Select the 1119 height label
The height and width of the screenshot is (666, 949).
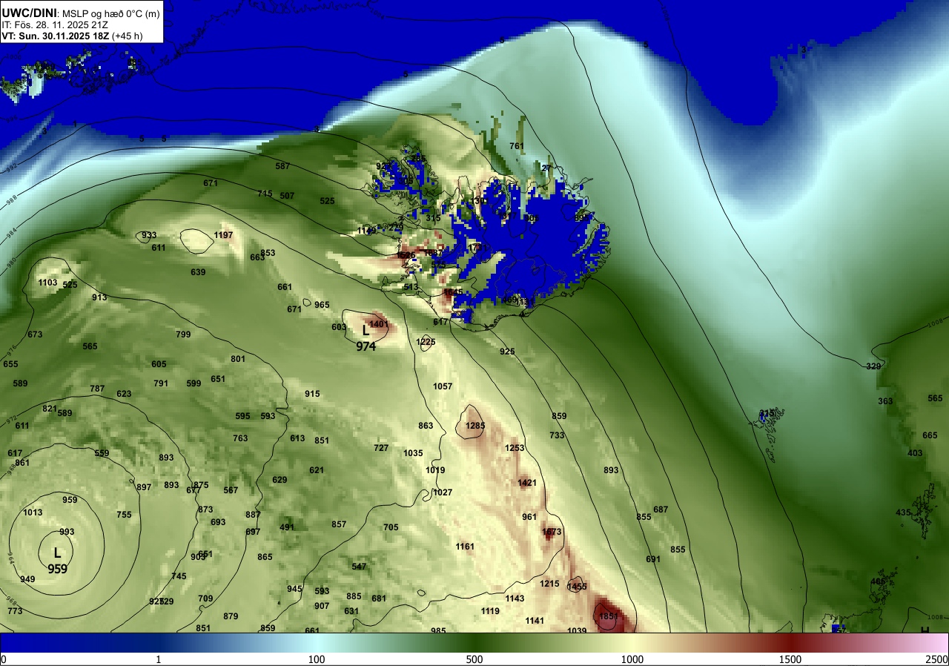[x=490, y=611]
